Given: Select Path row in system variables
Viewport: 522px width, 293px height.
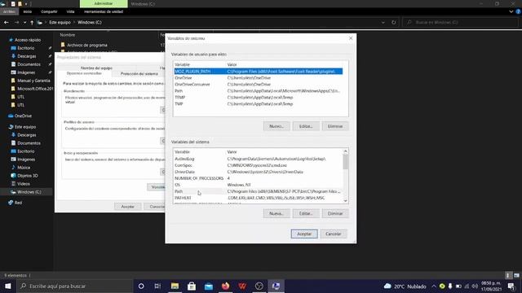Looking at the screenshot, I should pyautogui.click(x=258, y=191).
